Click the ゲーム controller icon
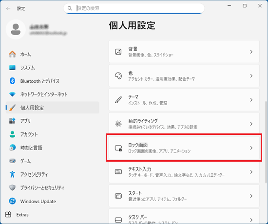 tap(12, 161)
